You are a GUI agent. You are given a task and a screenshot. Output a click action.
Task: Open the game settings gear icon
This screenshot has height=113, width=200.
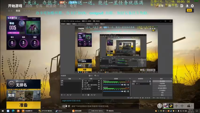192,6
